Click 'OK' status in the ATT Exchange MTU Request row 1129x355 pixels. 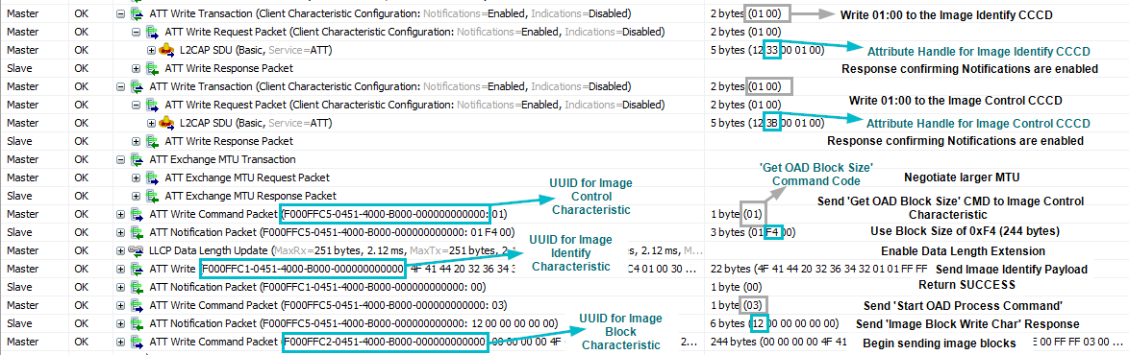point(82,177)
